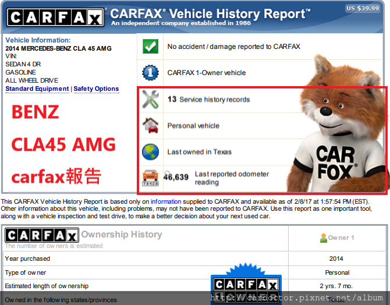The width and height of the screenshot is (390, 305).
Task: Click the 46,639 odometer value
Action: (176, 177)
